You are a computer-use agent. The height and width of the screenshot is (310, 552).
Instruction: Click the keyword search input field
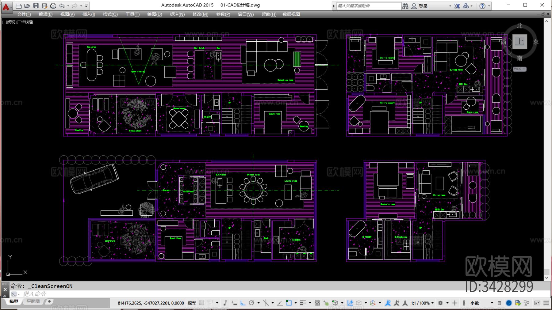(369, 6)
